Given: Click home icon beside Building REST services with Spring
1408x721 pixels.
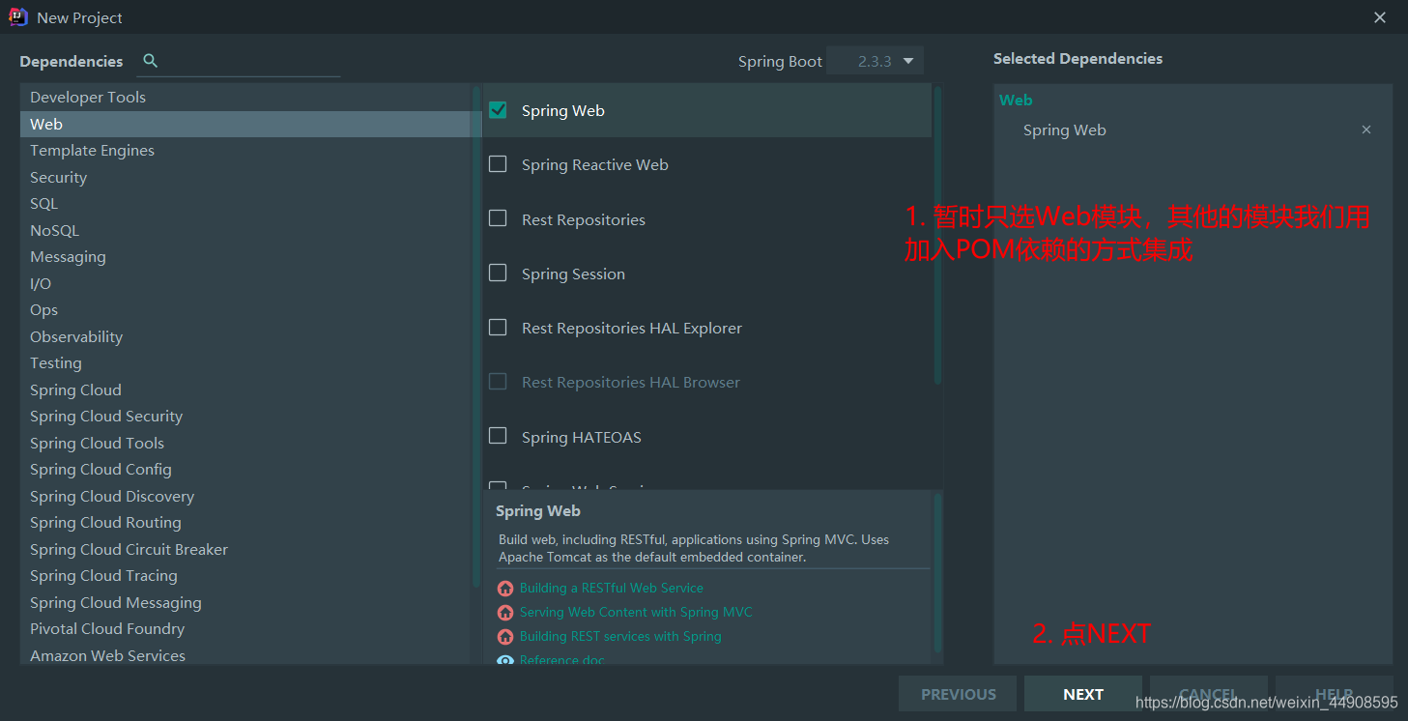Looking at the screenshot, I should (505, 636).
